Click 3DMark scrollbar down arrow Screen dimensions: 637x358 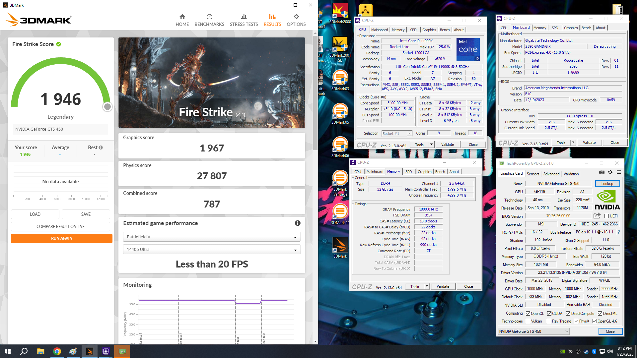(x=315, y=341)
